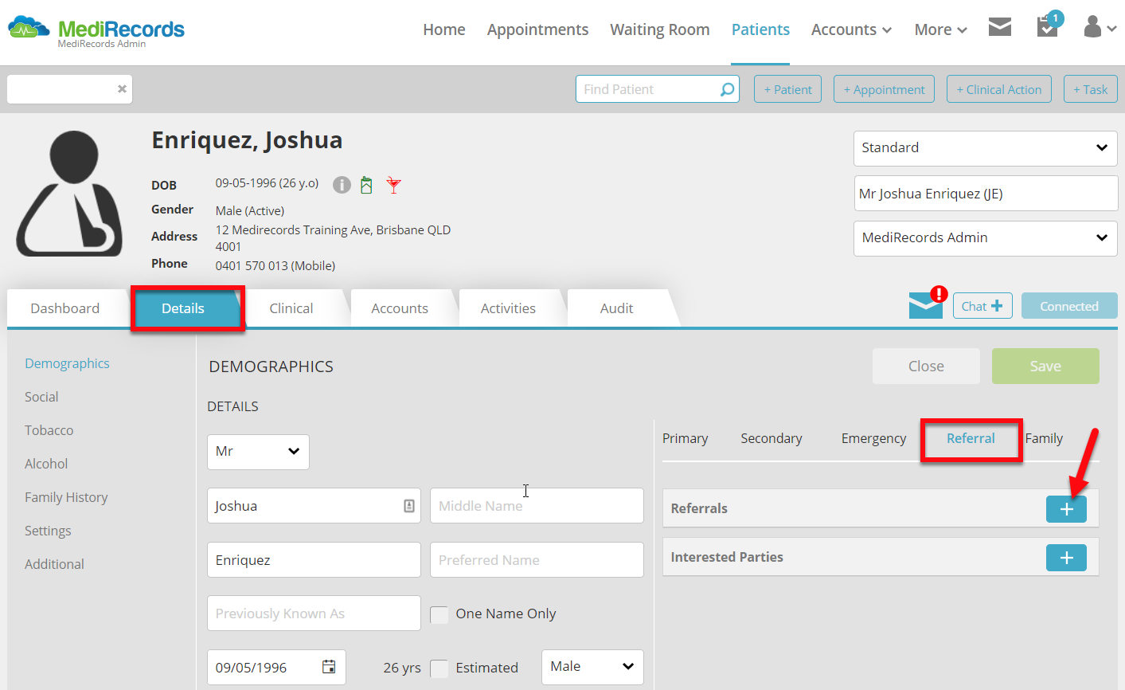Screen dimensions: 1125x690
Task: Clear the search box with the X icon
Action: (x=122, y=89)
